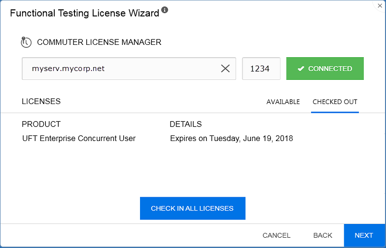Click the expiration date details text
This screenshot has width=386, height=248.
pyautogui.click(x=231, y=139)
